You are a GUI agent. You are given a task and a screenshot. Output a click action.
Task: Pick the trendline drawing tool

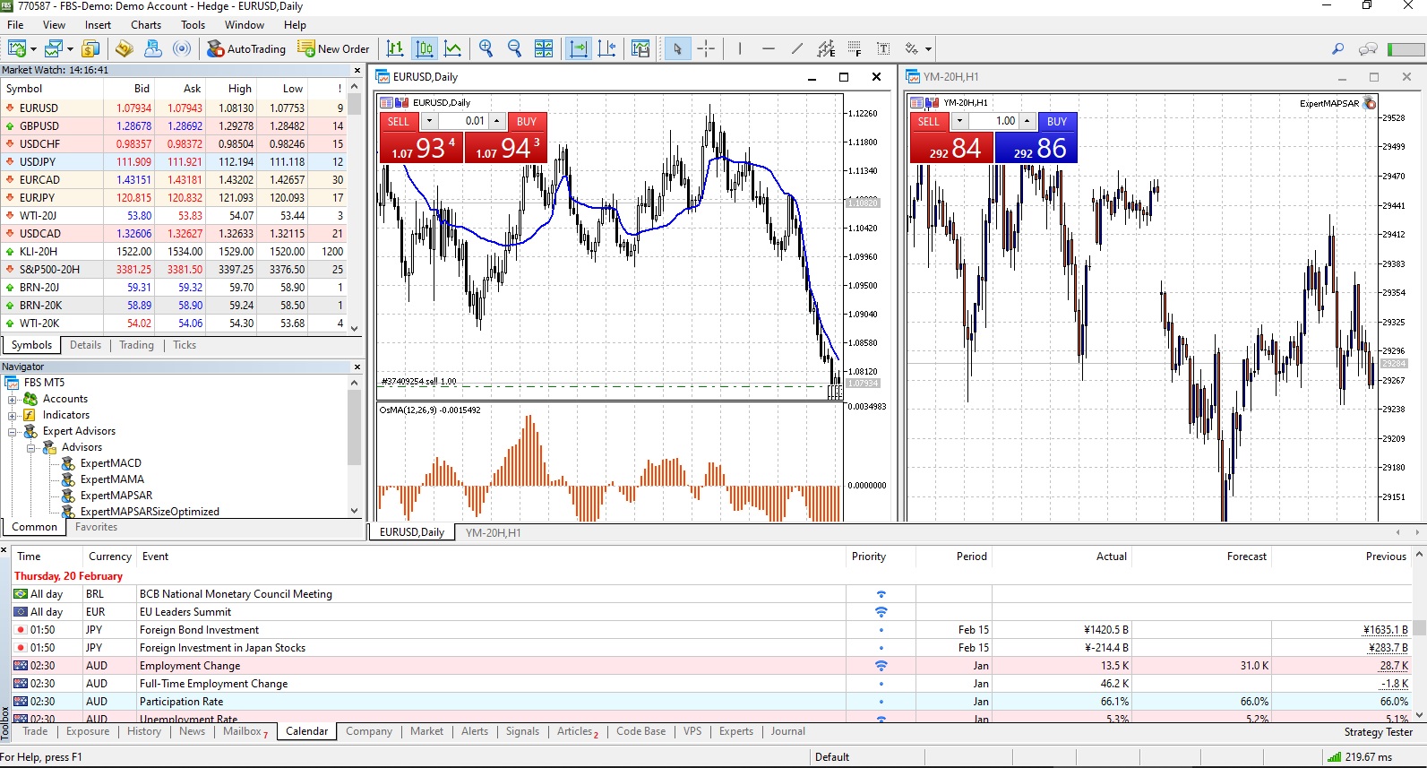[797, 48]
